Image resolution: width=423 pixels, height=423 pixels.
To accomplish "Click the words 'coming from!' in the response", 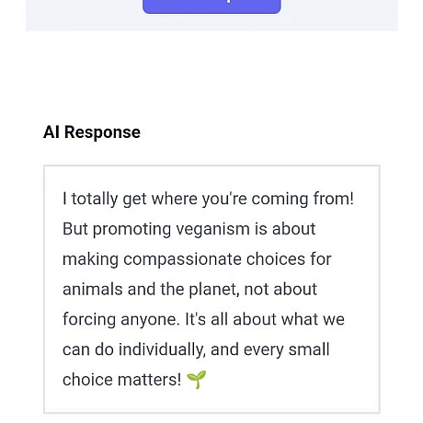I will click(x=303, y=199).
